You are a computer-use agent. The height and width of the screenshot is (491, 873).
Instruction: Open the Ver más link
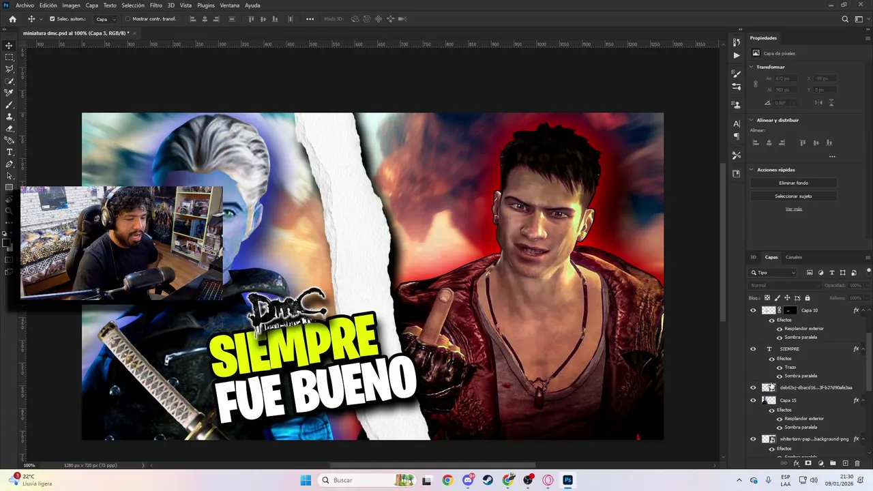coord(794,209)
